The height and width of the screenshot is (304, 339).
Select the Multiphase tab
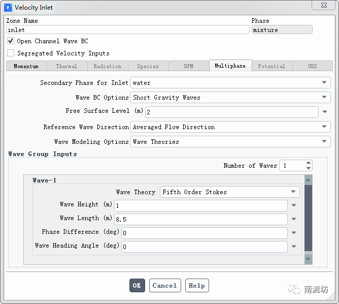pos(230,66)
